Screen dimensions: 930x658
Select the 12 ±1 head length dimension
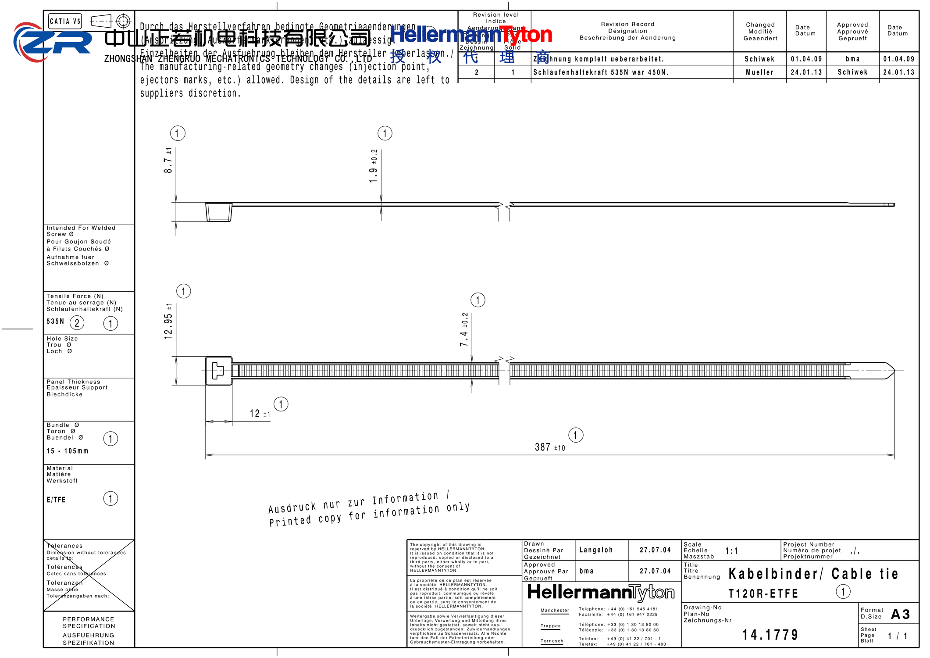[x=260, y=414]
